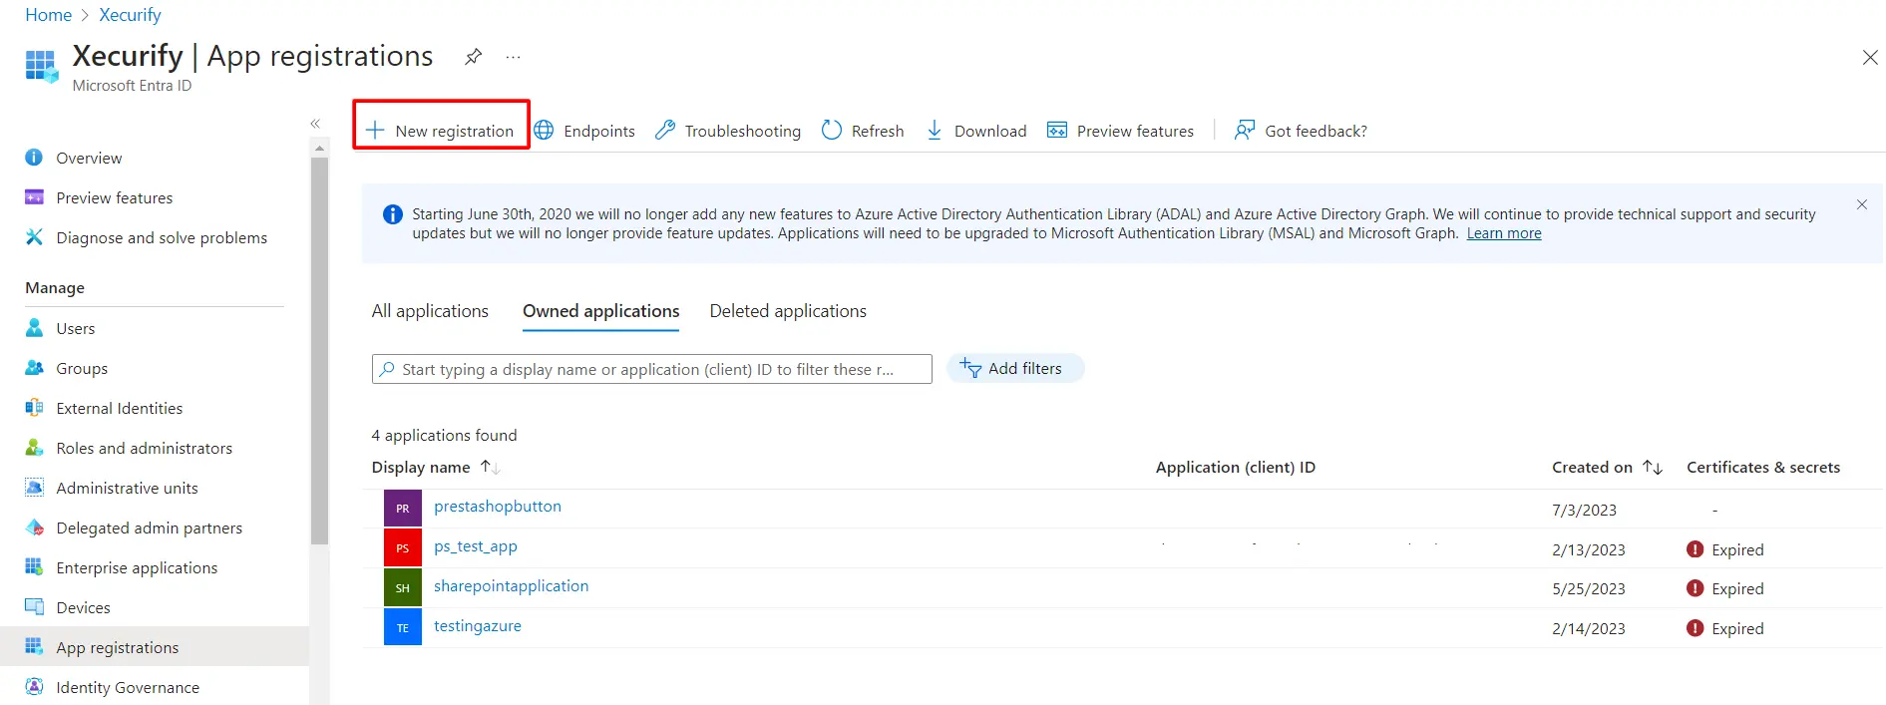1886x705 pixels.
Task: Click Application (client) ID column header
Action: 1235,467
